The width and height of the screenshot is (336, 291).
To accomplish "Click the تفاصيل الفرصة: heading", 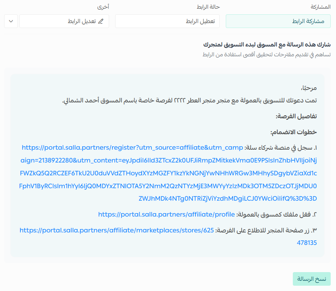I will click(296, 116).
